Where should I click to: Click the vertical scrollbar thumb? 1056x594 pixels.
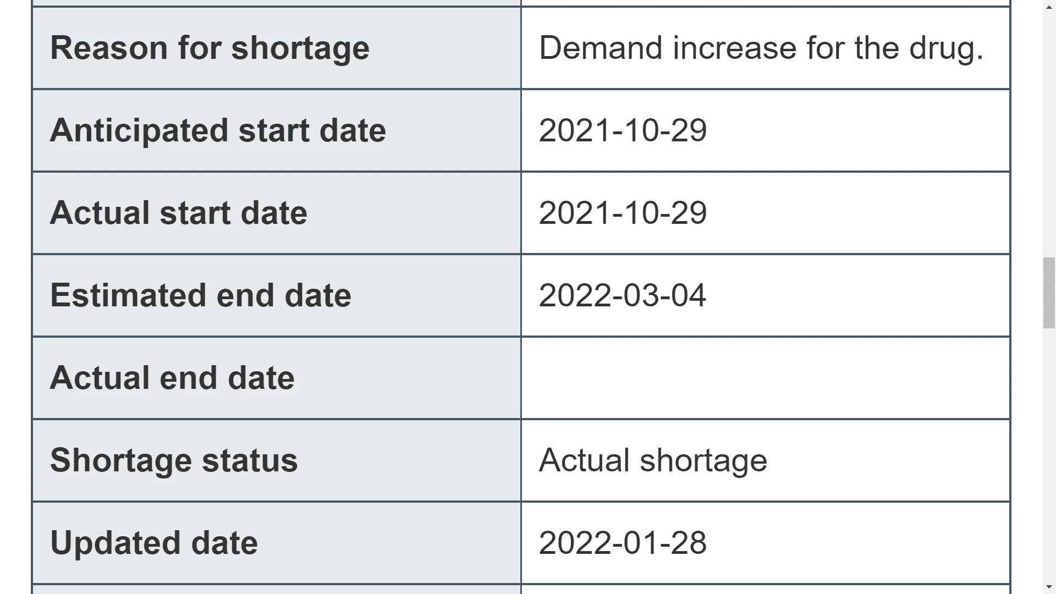[x=1049, y=293]
